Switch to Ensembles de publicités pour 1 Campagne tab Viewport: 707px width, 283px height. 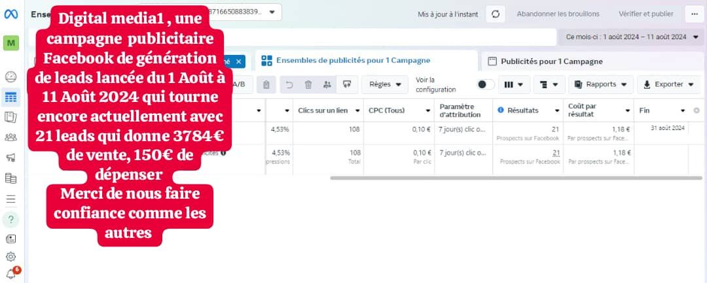(x=366, y=61)
